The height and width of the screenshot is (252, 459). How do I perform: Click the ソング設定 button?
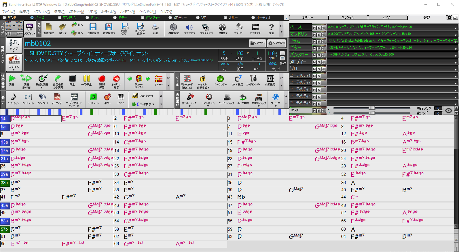[276, 43]
